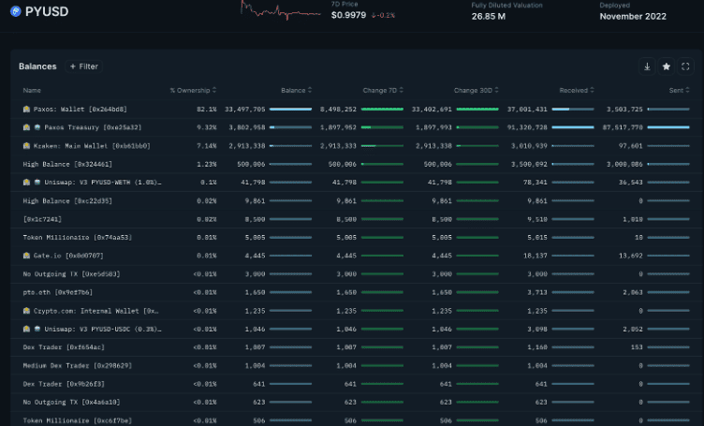The image size is (704, 426).
Task: Click the -0.2% price change indicator
Action: pos(383,15)
